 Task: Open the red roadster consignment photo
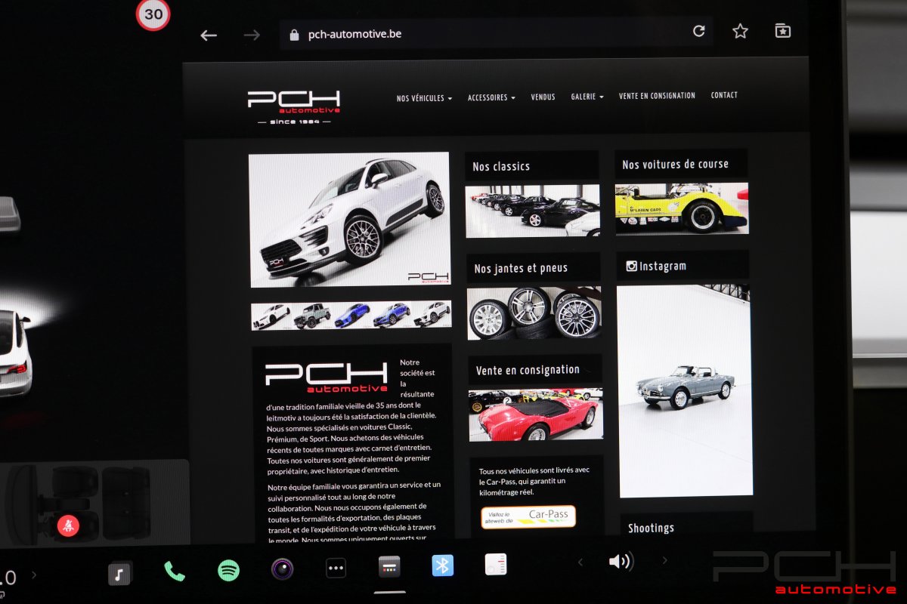click(x=536, y=415)
